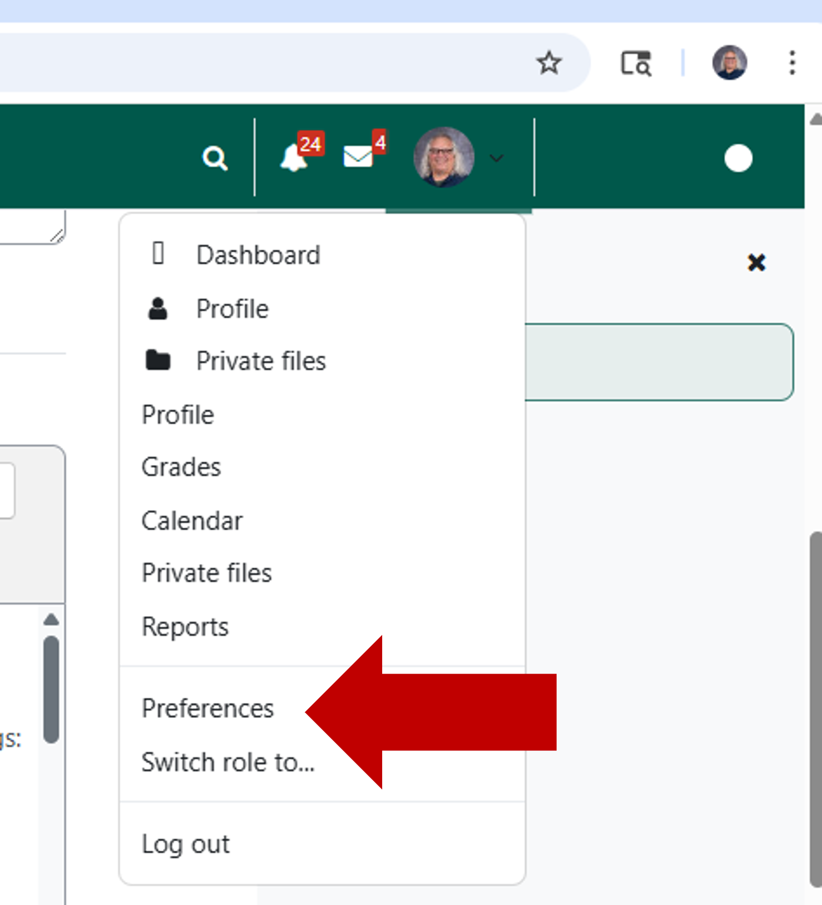
Task: Select Calendar from the user menu
Action: click(x=192, y=520)
